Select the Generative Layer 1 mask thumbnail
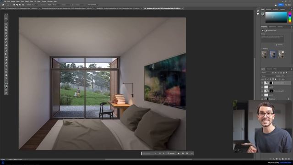This screenshot has width=293, height=165. 271,91
